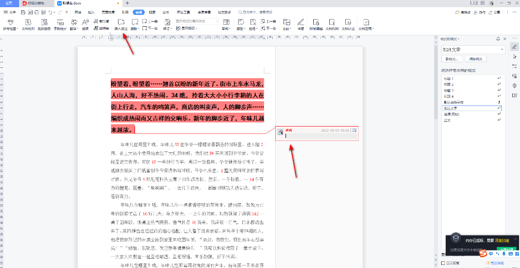
Task: Switch to the Start tab
Action: 78,12
